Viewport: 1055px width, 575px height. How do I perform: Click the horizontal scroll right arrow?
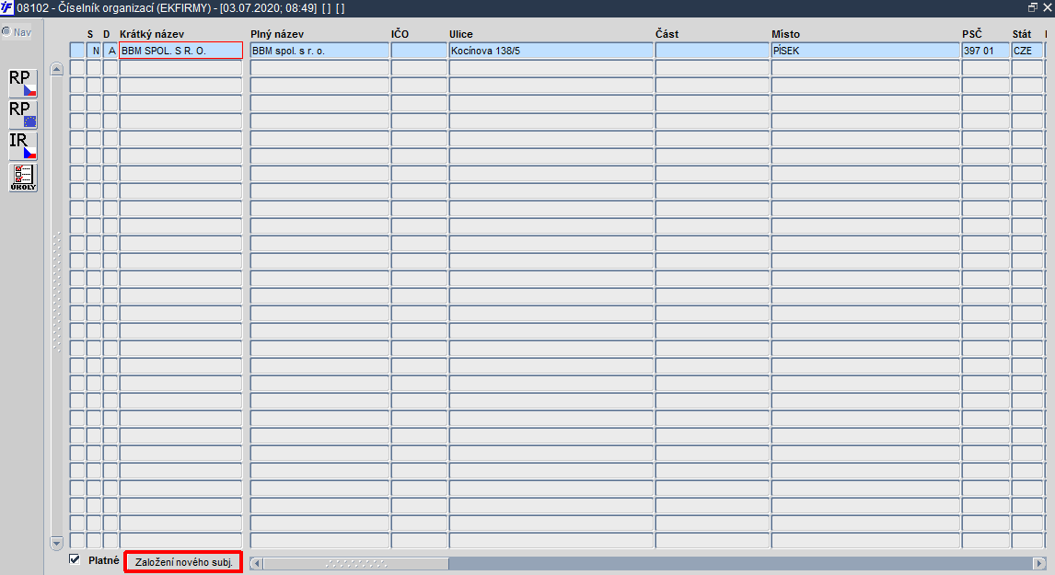pos(1039,563)
